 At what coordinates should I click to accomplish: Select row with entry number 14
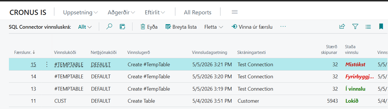pyautogui.click(x=33, y=77)
